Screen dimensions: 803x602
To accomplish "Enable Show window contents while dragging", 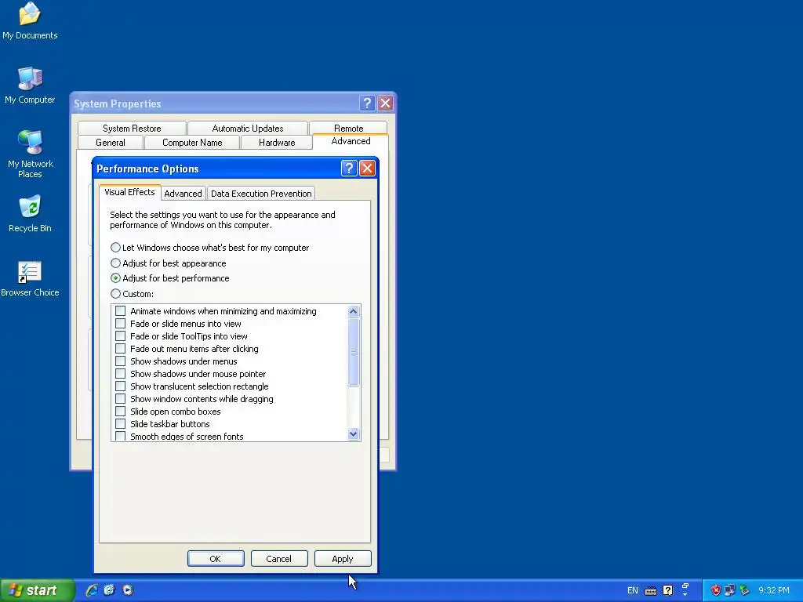I will point(120,399).
